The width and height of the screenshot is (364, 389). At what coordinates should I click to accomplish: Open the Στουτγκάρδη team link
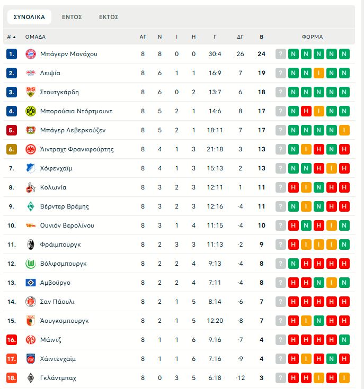click(59, 92)
